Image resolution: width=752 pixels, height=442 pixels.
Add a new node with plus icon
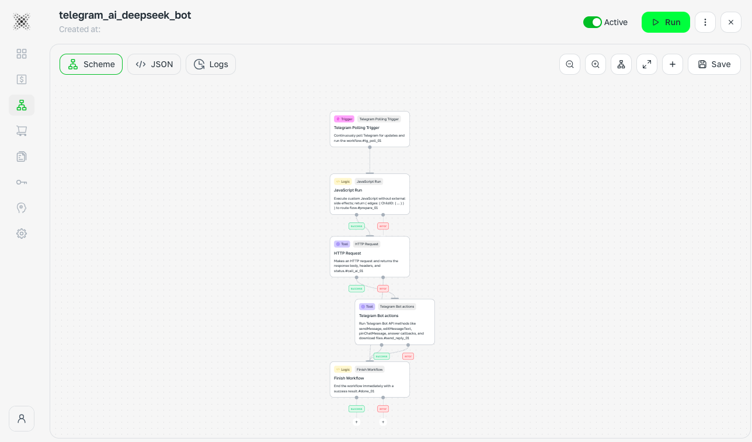click(x=673, y=64)
